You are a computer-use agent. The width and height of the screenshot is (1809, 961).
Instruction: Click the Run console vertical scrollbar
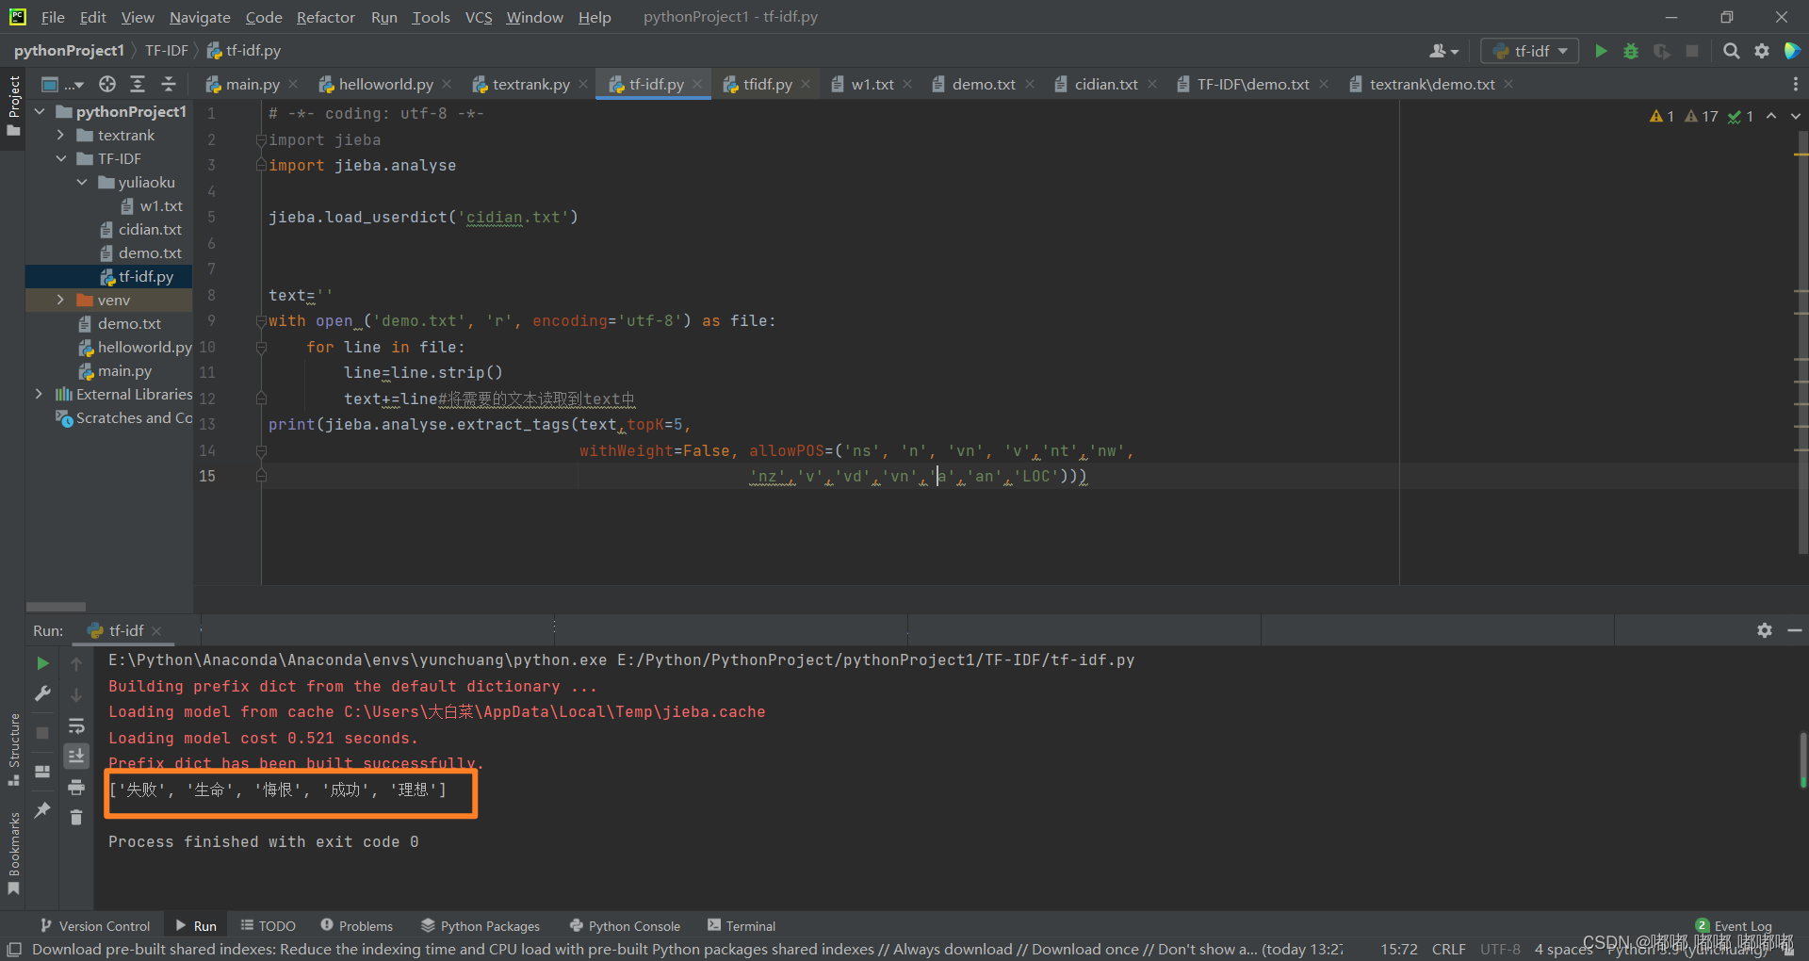click(1802, 760)
